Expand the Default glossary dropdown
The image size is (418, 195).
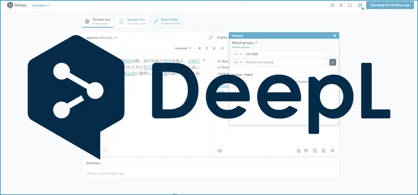(x=245, y=43)
